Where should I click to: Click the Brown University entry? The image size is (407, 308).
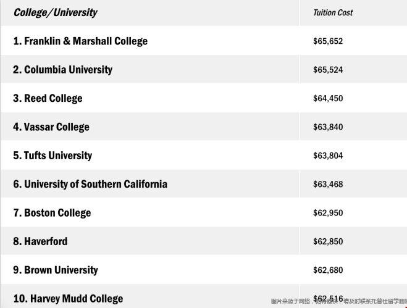click(56, 270)
